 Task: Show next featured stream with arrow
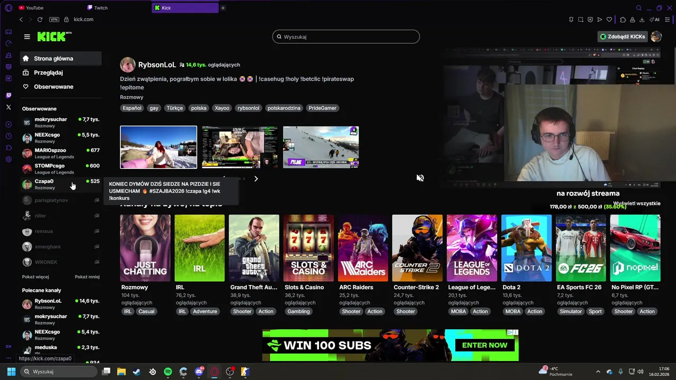256,179
